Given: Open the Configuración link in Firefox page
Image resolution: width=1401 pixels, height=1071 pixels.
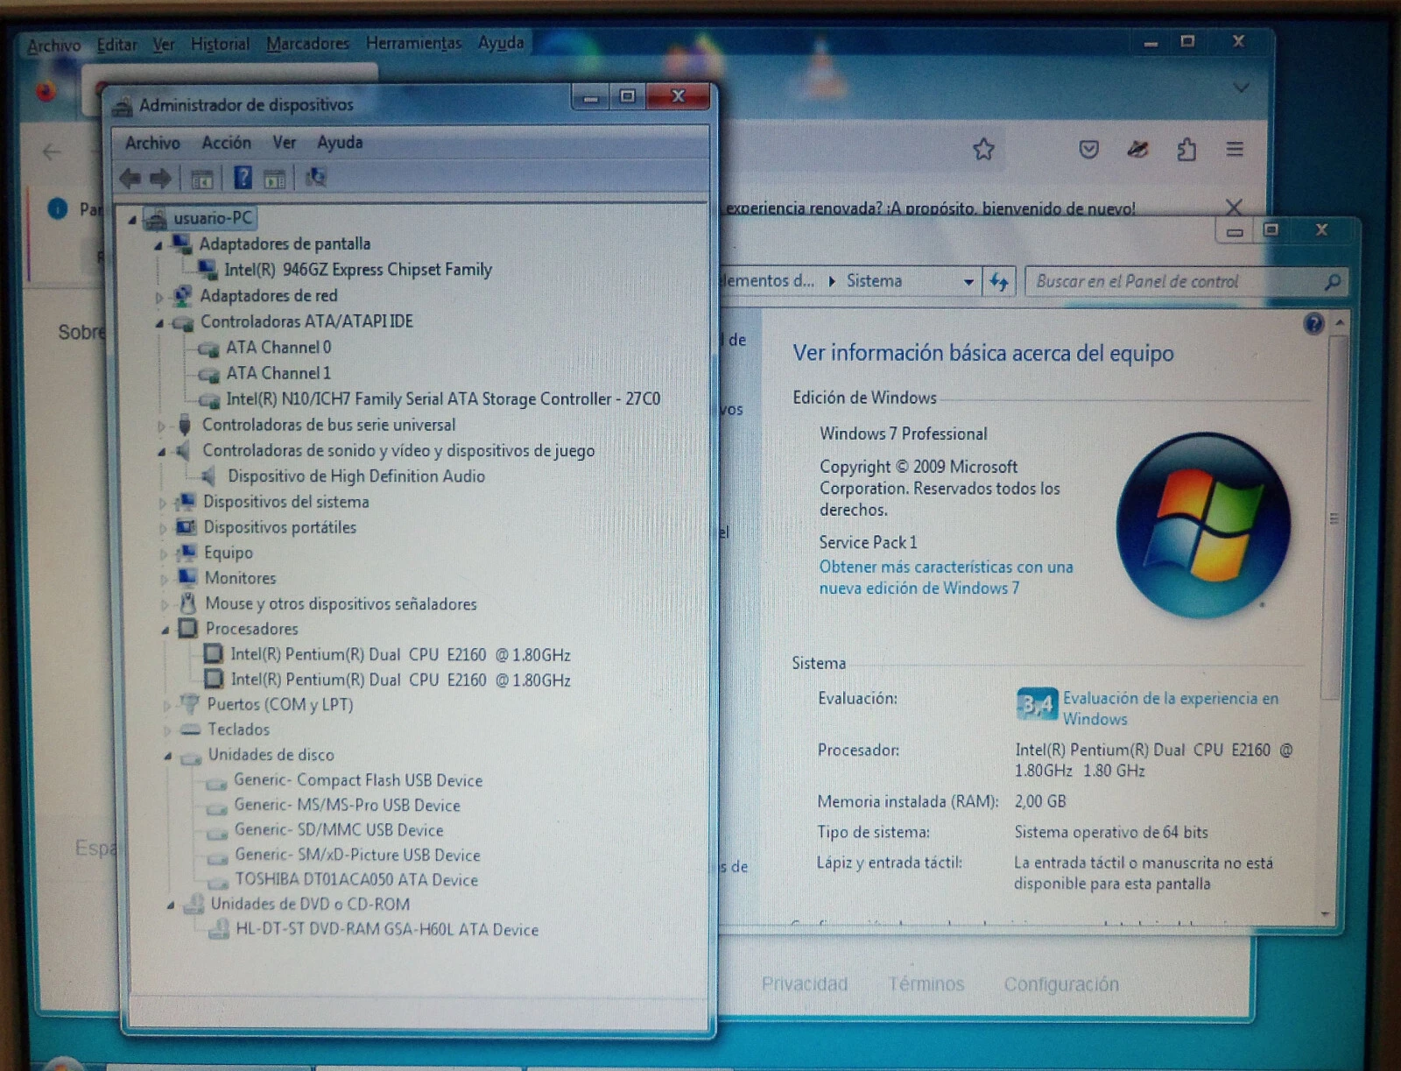Looking at the screenshot, I should coord(1061,985).
